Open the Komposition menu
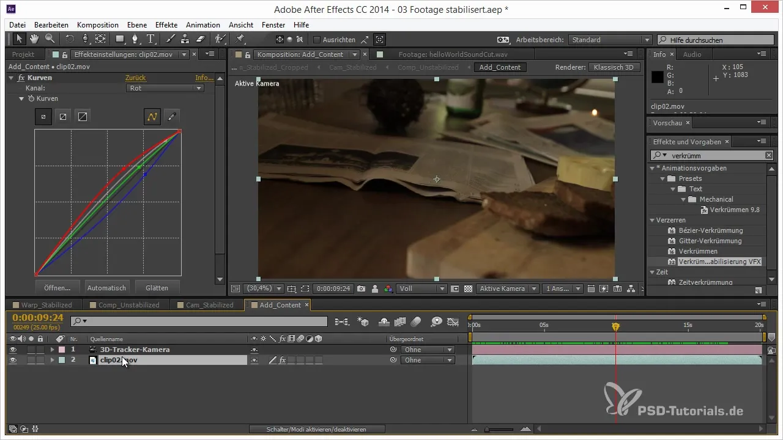Viewport: 783px width, 440px height. coord(98,25)
